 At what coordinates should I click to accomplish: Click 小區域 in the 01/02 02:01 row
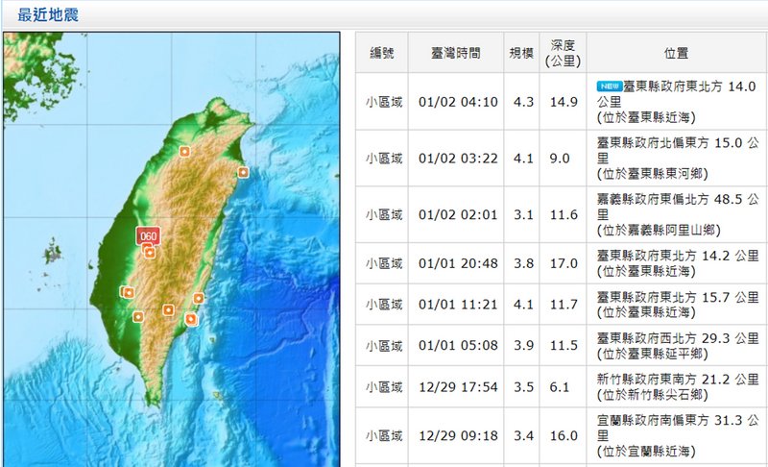point(383,214)
